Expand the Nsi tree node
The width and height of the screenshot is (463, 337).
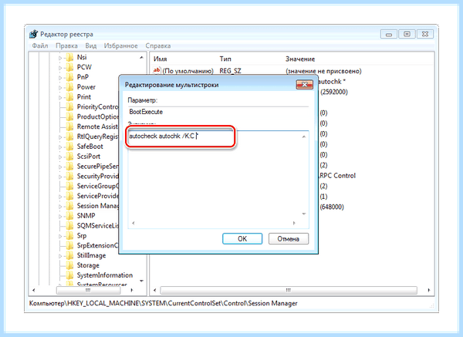point(60,58)
